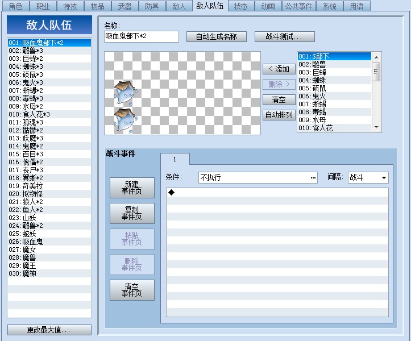Select enemy 007:蜥蜴 in enemy list
Image resolution: width=411 pixels, height=341 pixels.
point(334,104)
